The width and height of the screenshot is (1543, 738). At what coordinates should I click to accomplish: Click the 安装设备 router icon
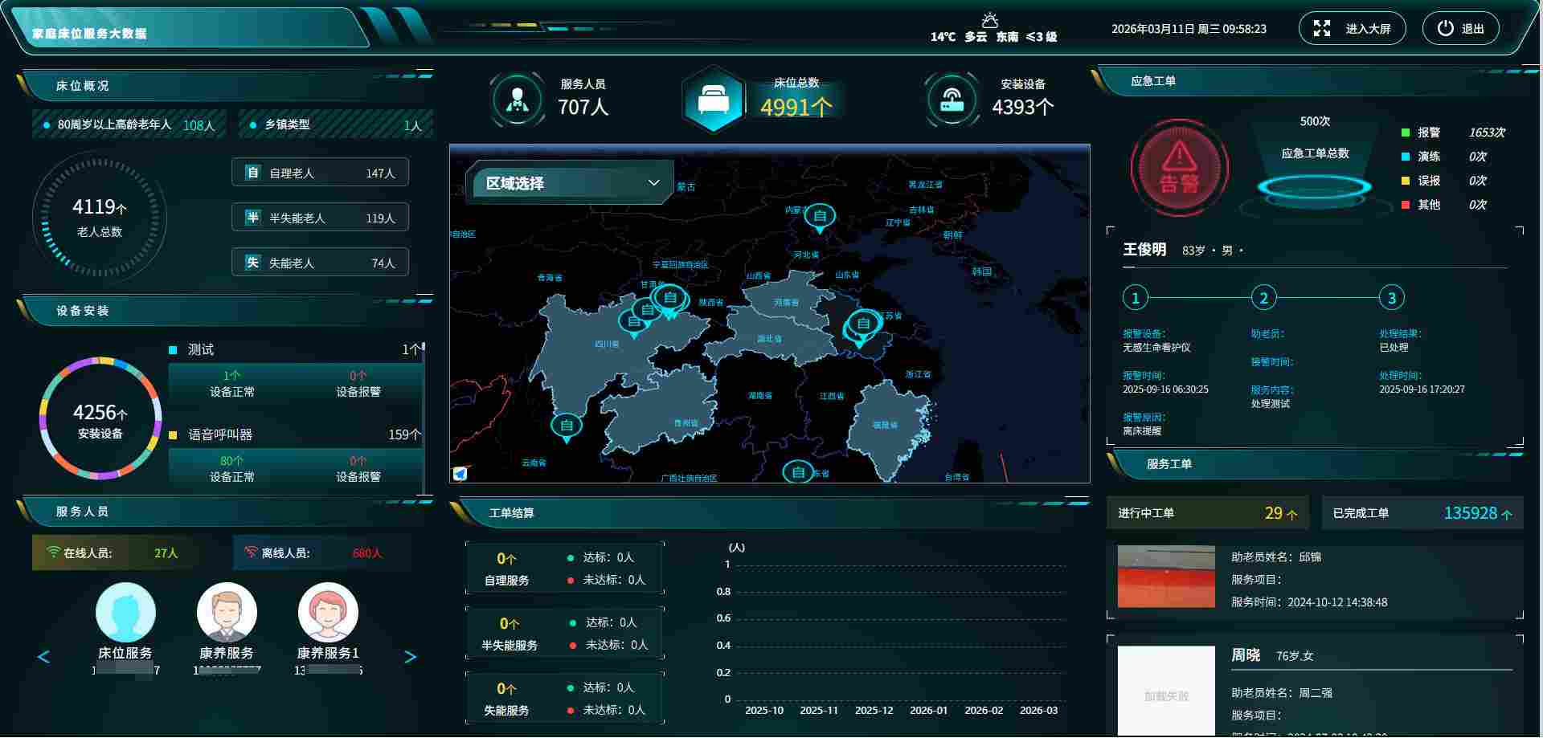[x=952, y=100]
